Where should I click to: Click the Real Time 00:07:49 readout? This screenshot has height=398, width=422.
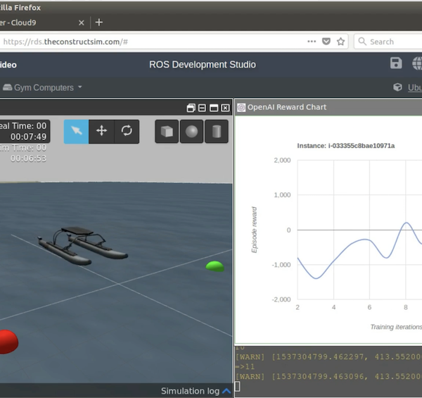click(24, 131)
